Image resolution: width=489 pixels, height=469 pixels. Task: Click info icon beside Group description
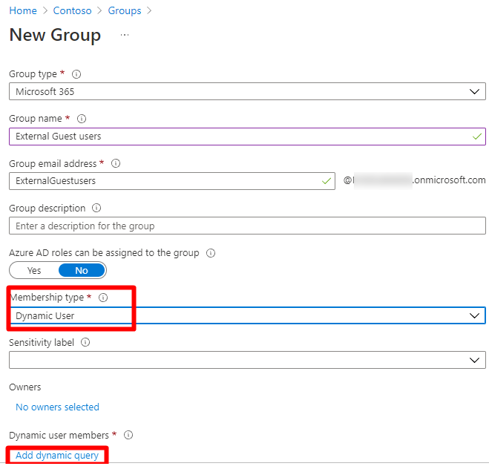pyautogui.click(x=96, y=209)
